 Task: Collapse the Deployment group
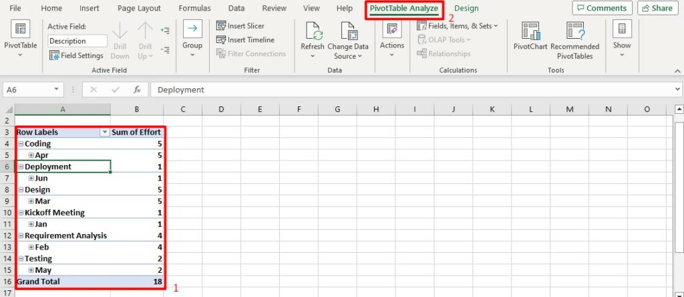click(21, 167)
